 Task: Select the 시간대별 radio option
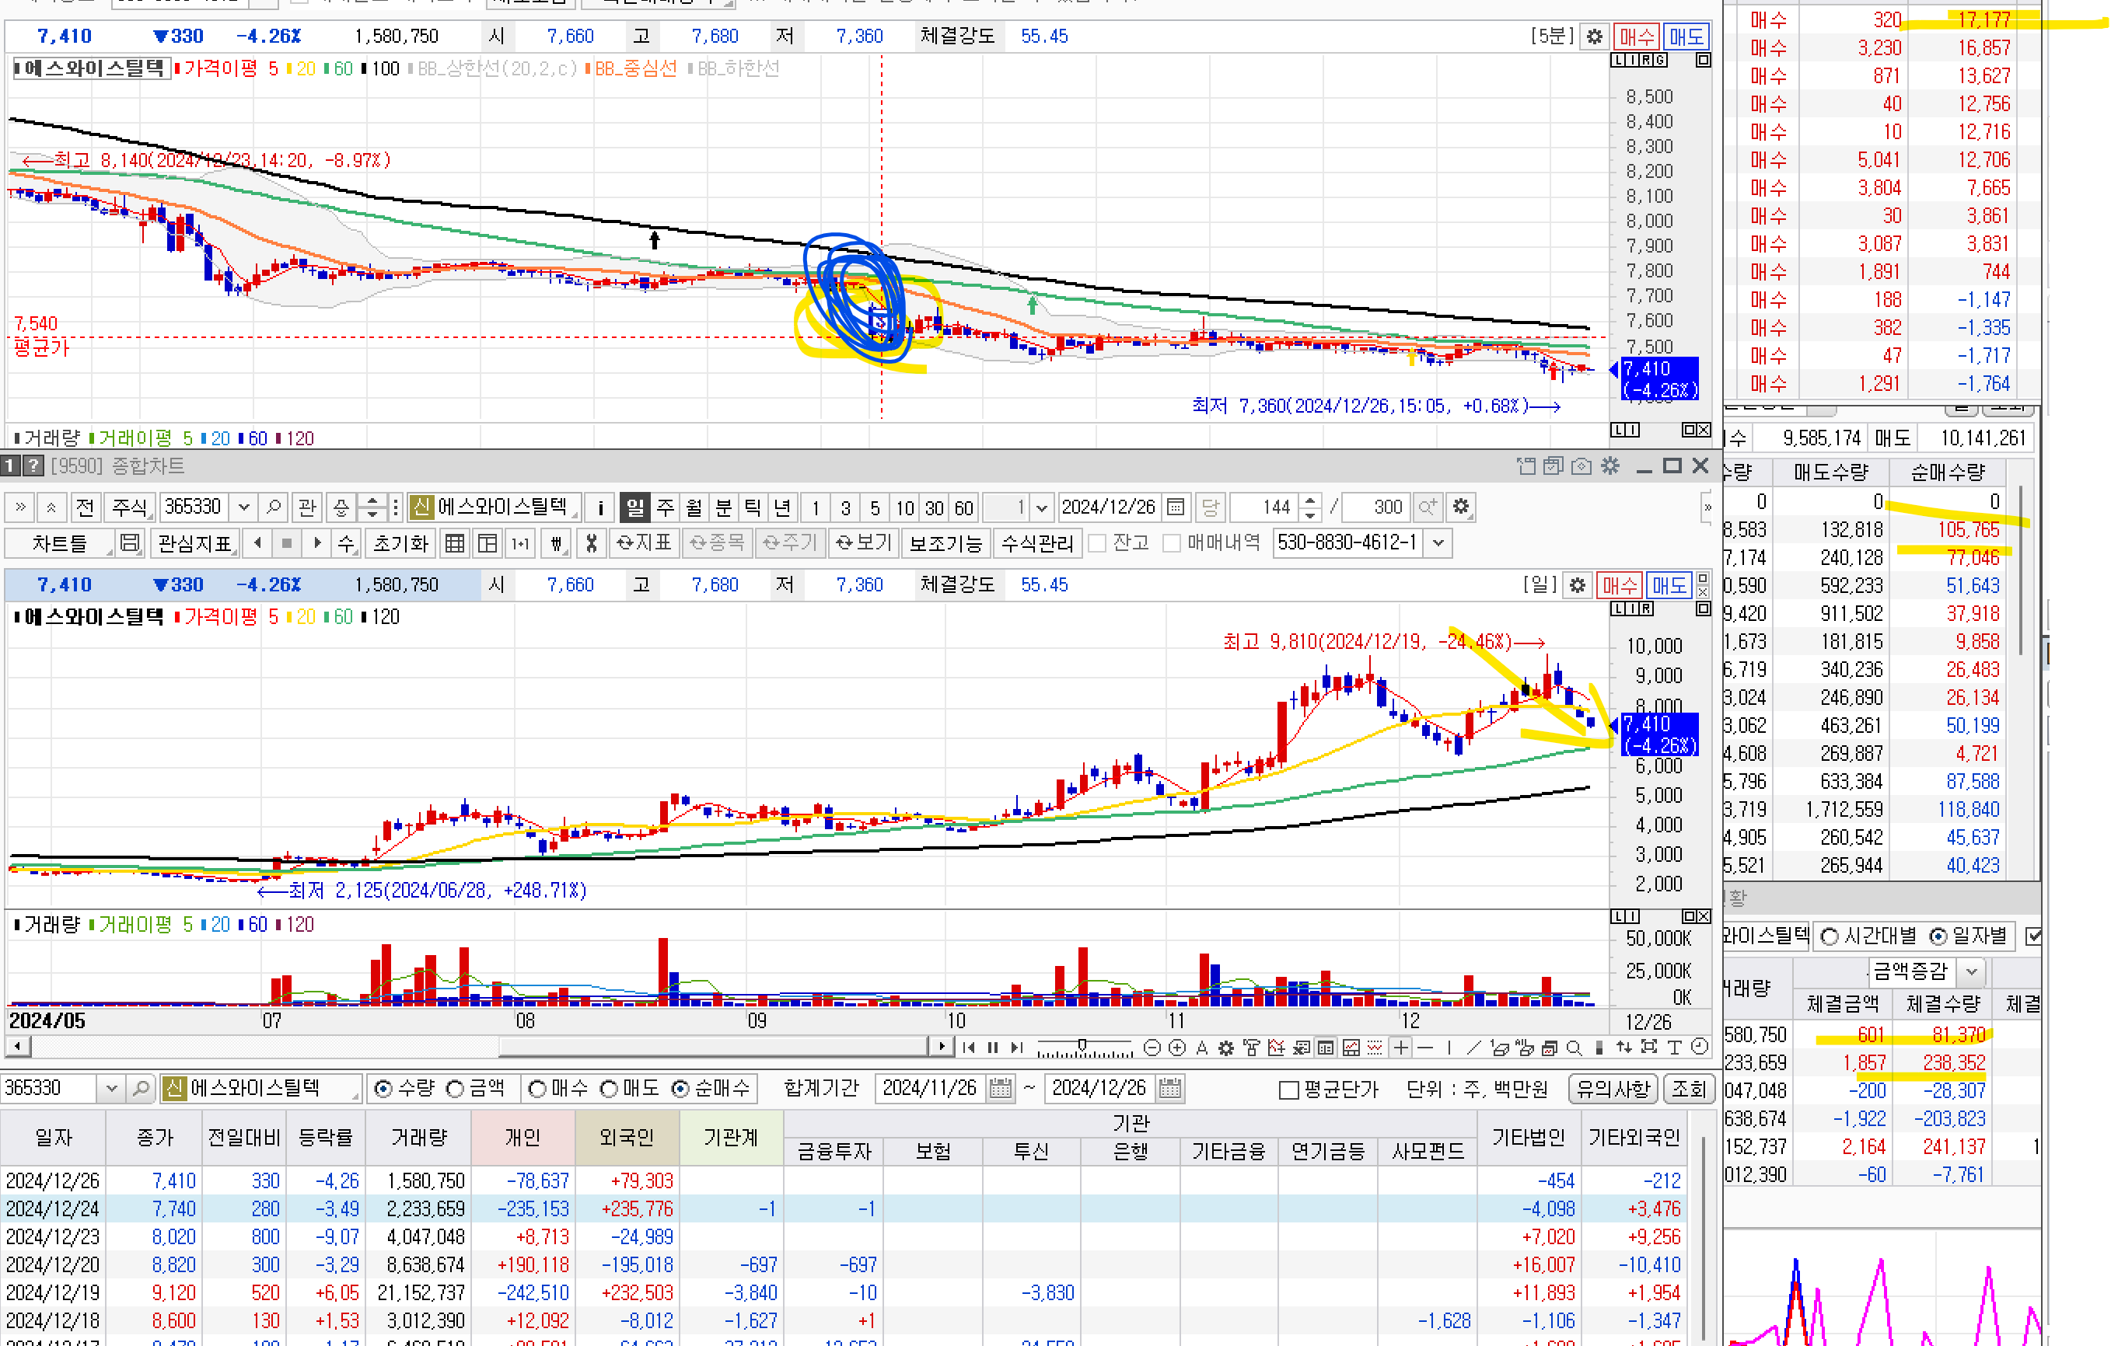tap(1830, 936)
